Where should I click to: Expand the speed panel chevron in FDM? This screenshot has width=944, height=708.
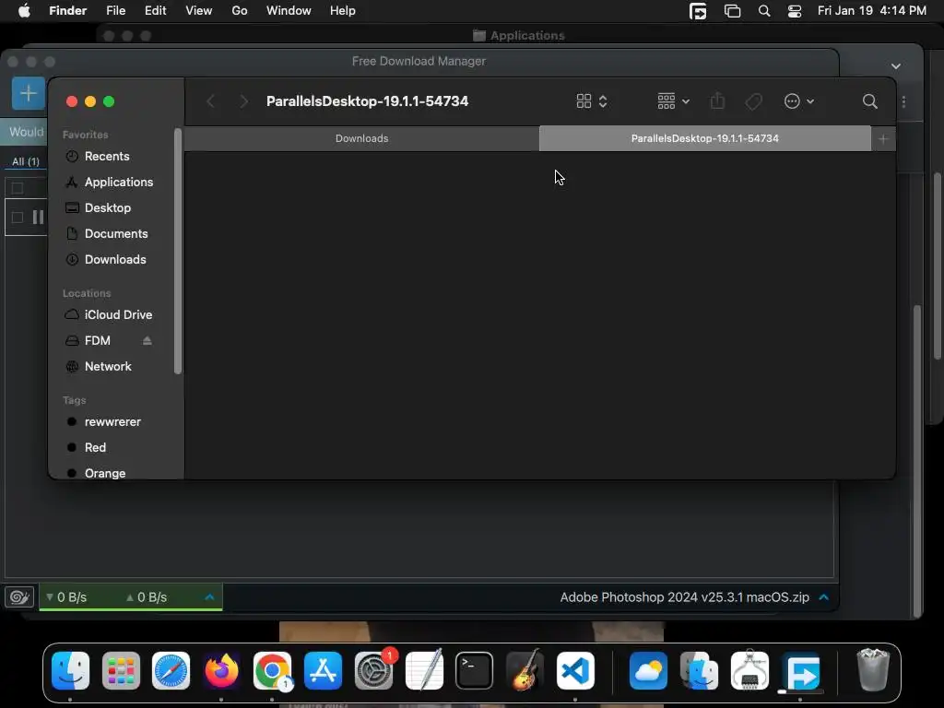[x=209, y=597]
